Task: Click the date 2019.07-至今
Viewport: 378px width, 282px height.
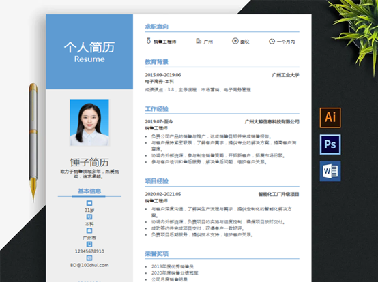Action: 159,121
